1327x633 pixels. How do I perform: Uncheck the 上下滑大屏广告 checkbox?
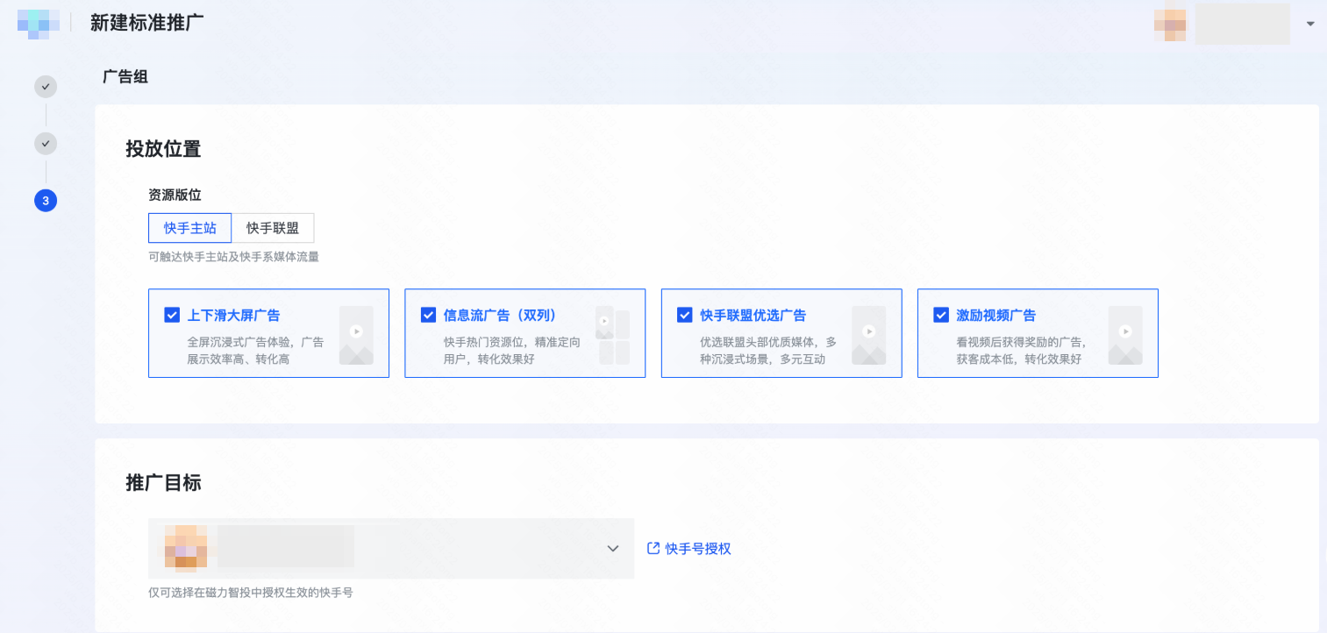click(172, 315)
